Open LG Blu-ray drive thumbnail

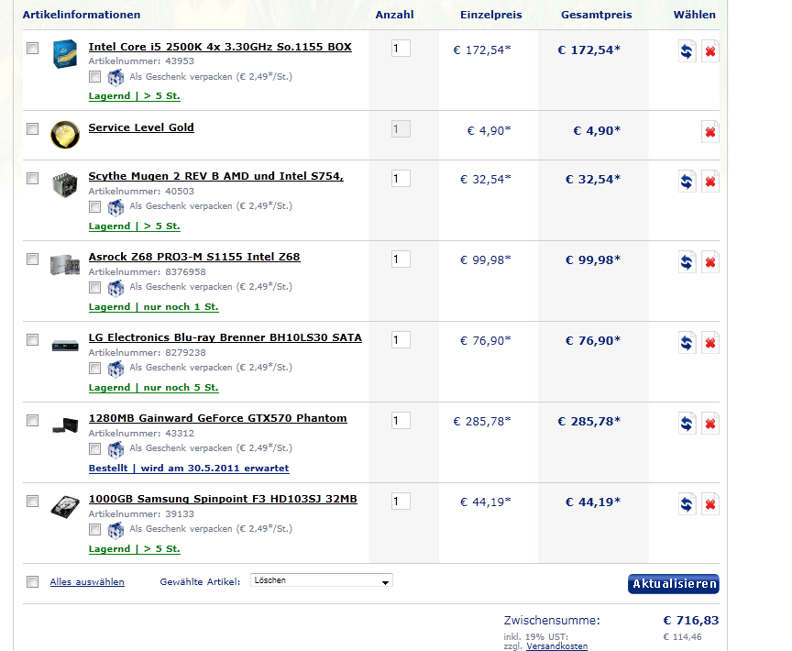coord(65,346)
